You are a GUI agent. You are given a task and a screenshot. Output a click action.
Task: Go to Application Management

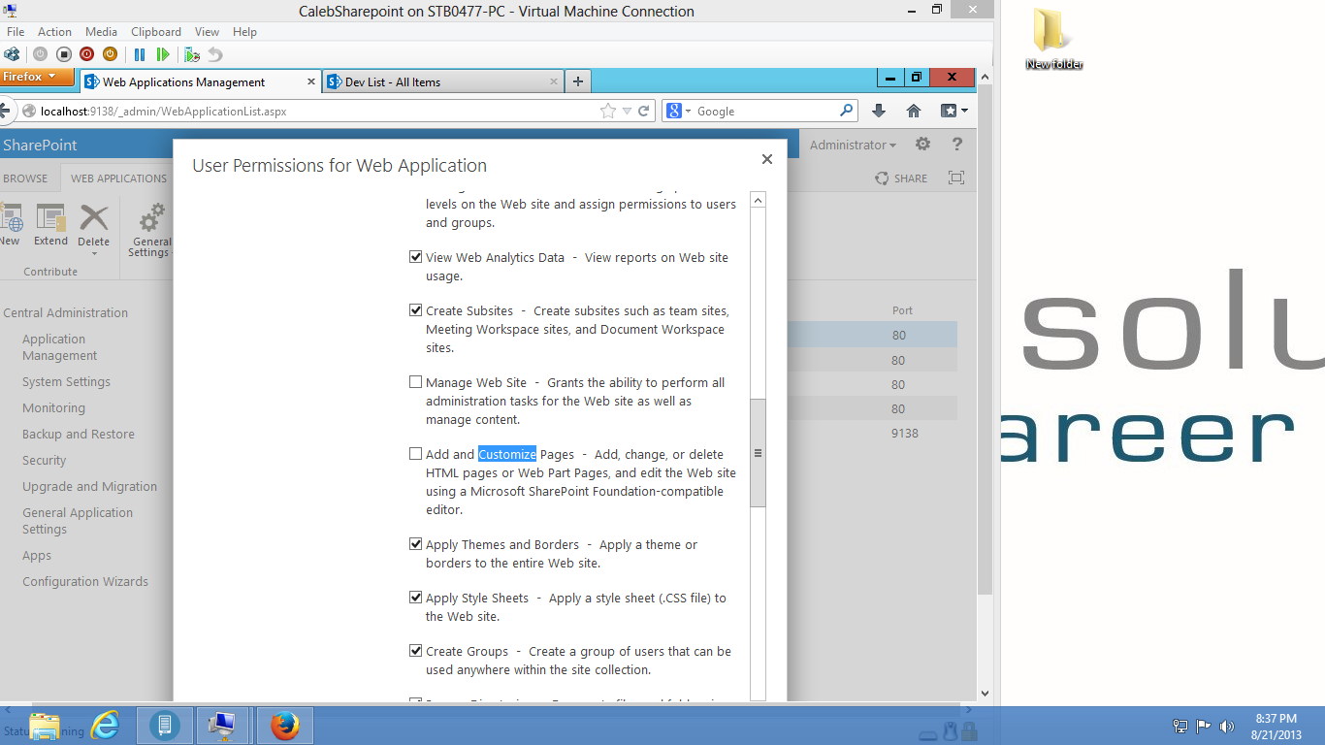pyautogui.click(x=59, y=347)
